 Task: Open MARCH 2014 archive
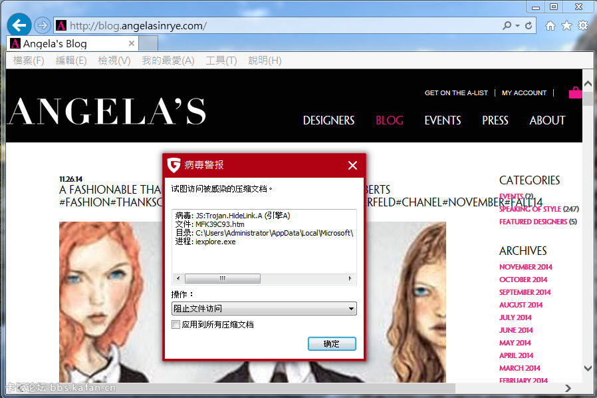pyautogui.click(x=520, y=367)
